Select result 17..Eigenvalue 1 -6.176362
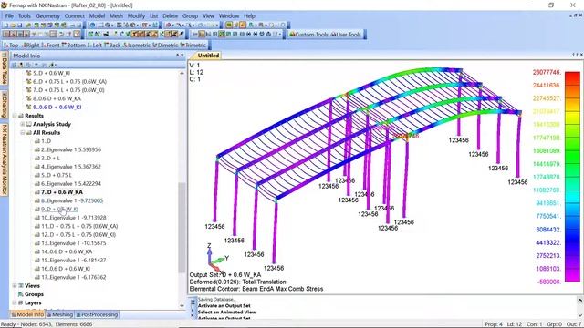Screen dimensions: 584x328 [73, 277]
